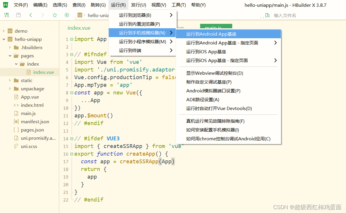Go forward with the right arrow icon
Viewport: 346px width, 213px height.
43,15
